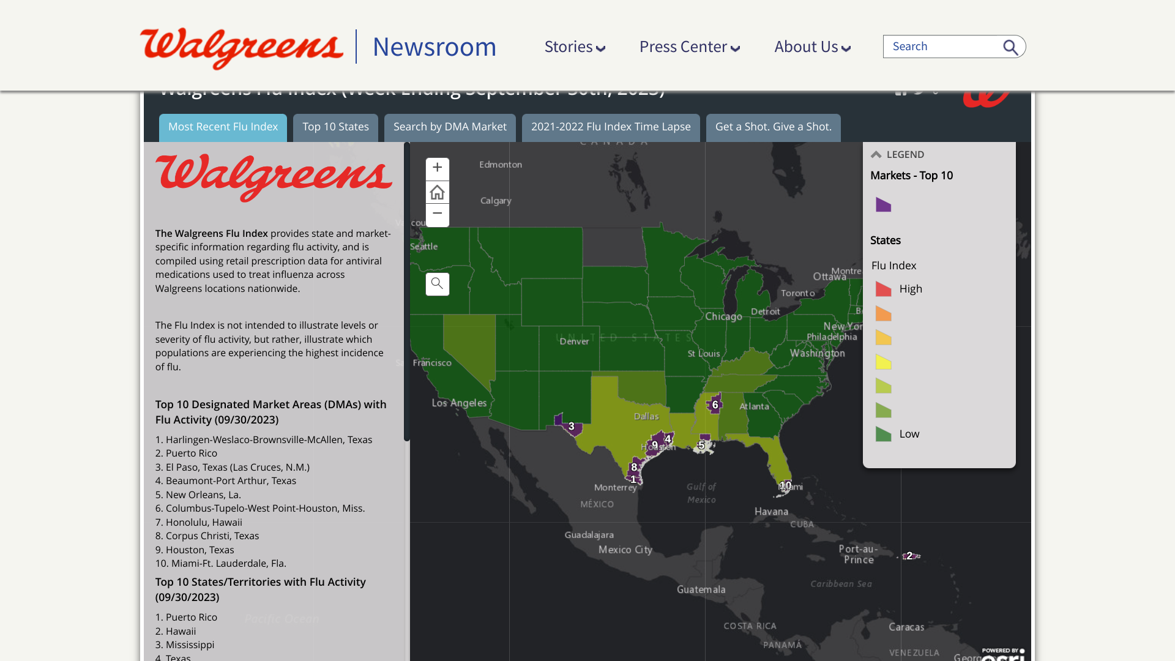
Task: Click El Paso market marker number 3
Action: point(571,426)
